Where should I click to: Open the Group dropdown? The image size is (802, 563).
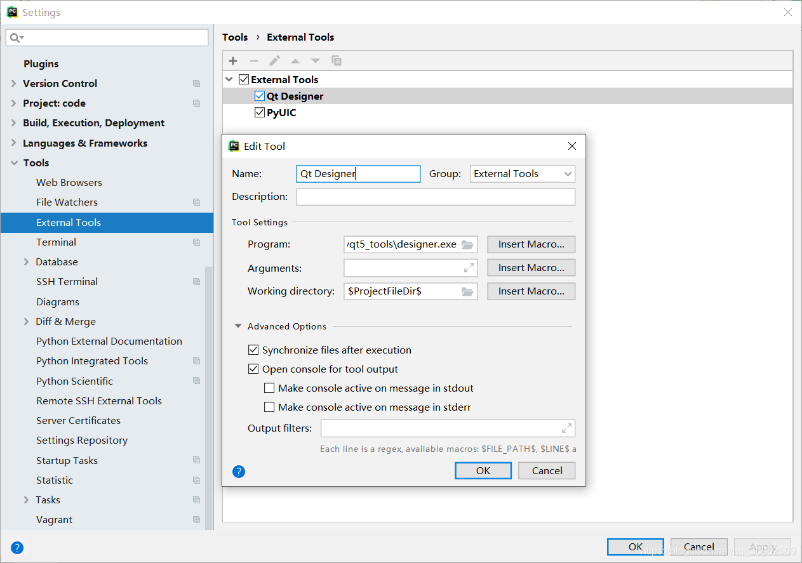coord(523,174)
